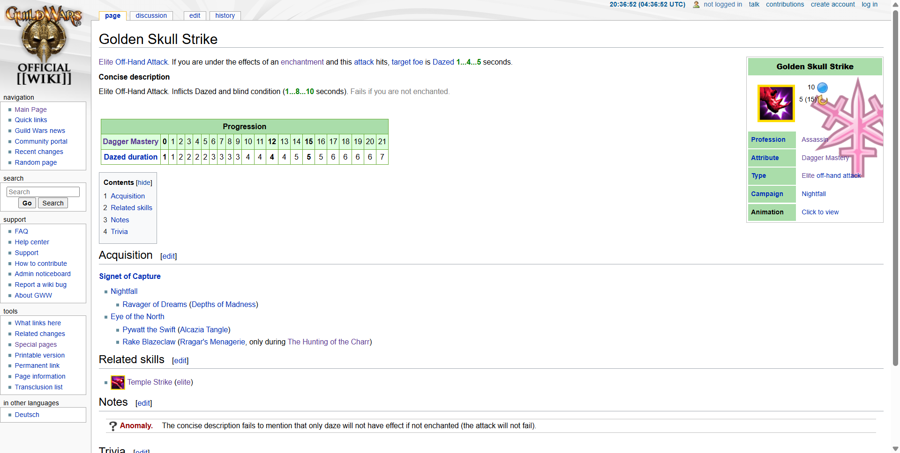Click Dagger Mastery in Progression table

click(x=130, y=142)
